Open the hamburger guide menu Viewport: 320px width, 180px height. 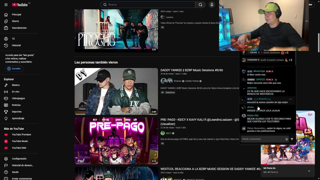tap(6, 5)
